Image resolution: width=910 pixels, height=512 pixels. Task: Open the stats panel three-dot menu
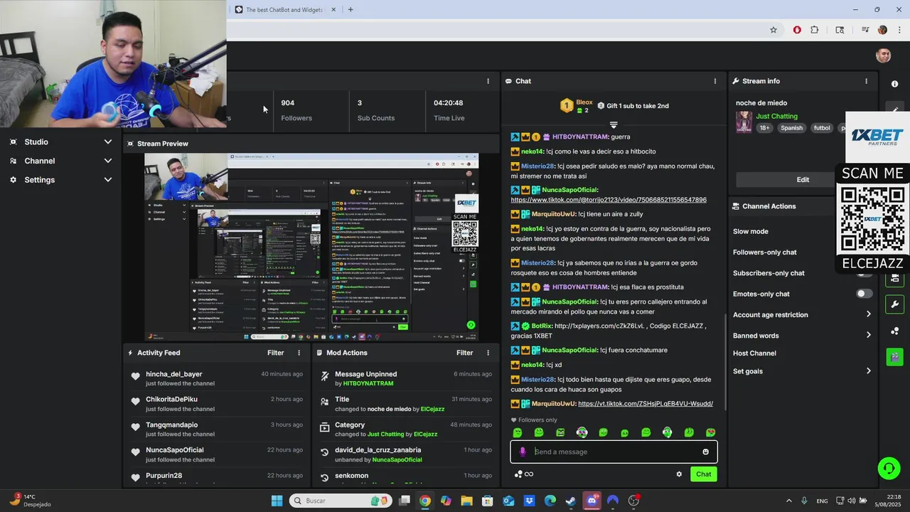pos(488,81)
